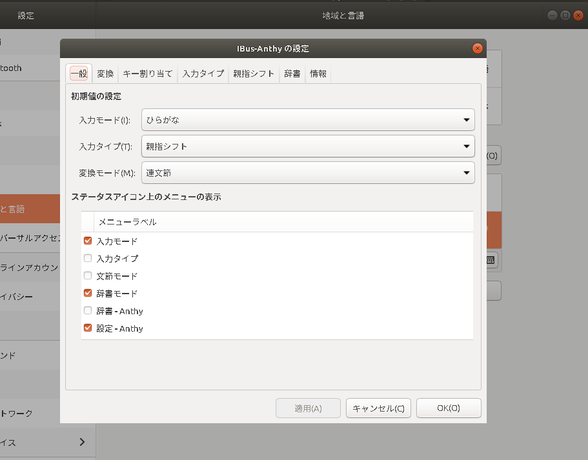Open the 変換 tab
The image size is (588, 460).
(x=105, y=74)
